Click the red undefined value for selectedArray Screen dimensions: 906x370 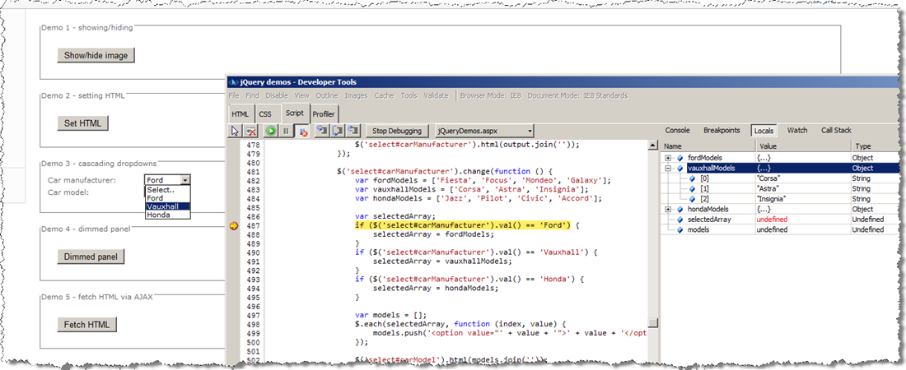coord(772,220)
